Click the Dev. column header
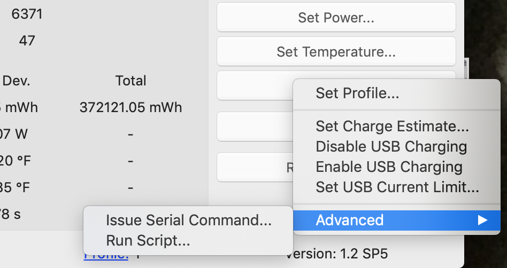 (x=17, y=81)
